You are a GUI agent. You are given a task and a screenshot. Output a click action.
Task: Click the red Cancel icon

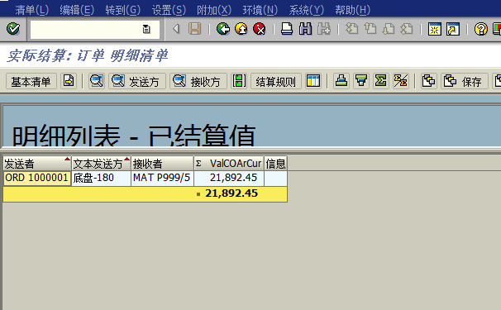pyautogui.click(x=260, y=29)
